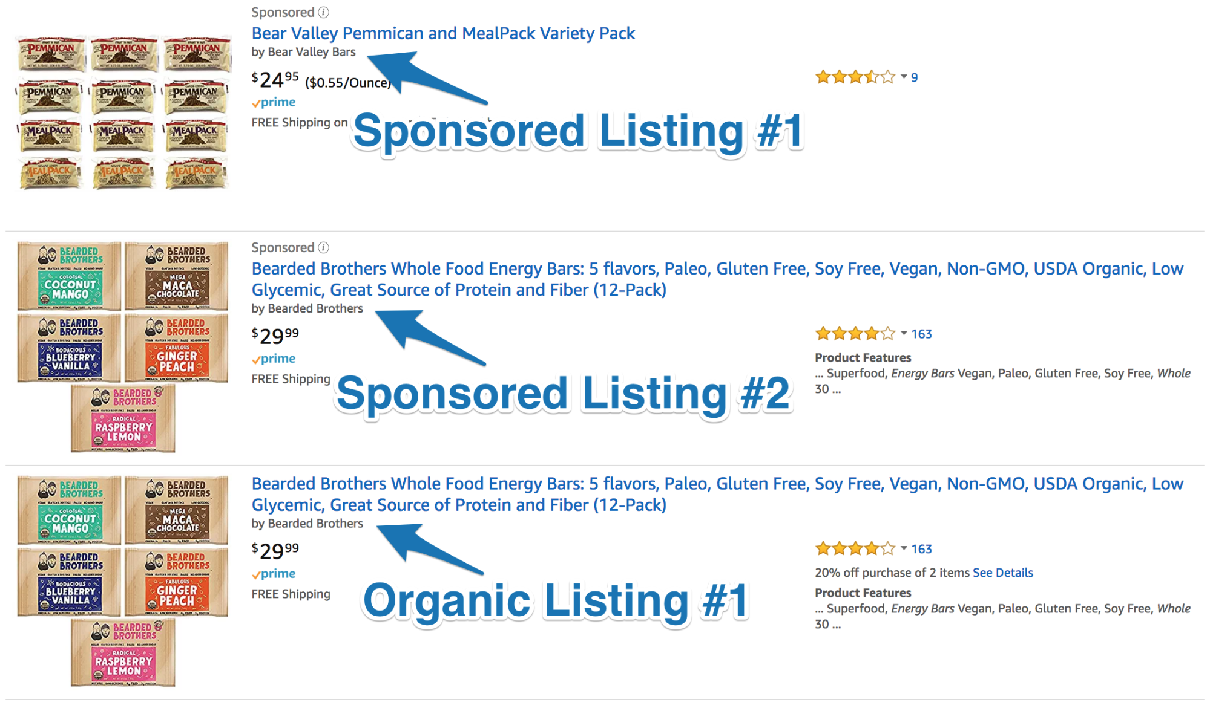Open sponsored Bearded Brothers Energy Bars title link
Screen dimensions: 1210x705
[717, 269]
